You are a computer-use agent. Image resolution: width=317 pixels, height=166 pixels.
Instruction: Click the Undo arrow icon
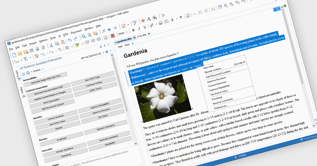(x=69, y=40)
